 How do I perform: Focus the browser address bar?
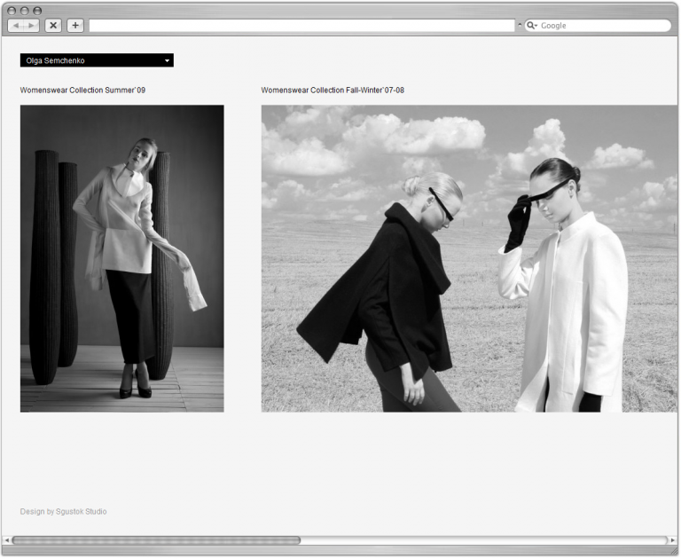pos(301,26)
